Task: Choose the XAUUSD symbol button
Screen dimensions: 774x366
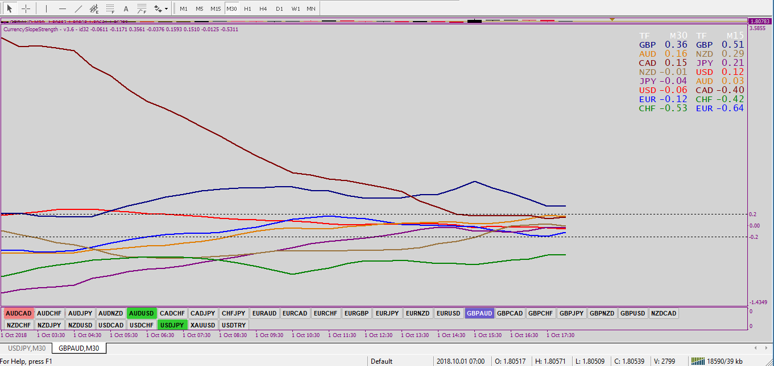Action: (x=203, y=325)
